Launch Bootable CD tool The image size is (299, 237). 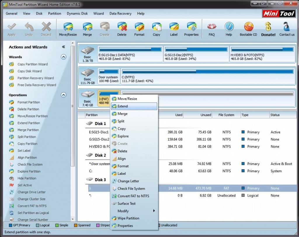pos(248,29)
